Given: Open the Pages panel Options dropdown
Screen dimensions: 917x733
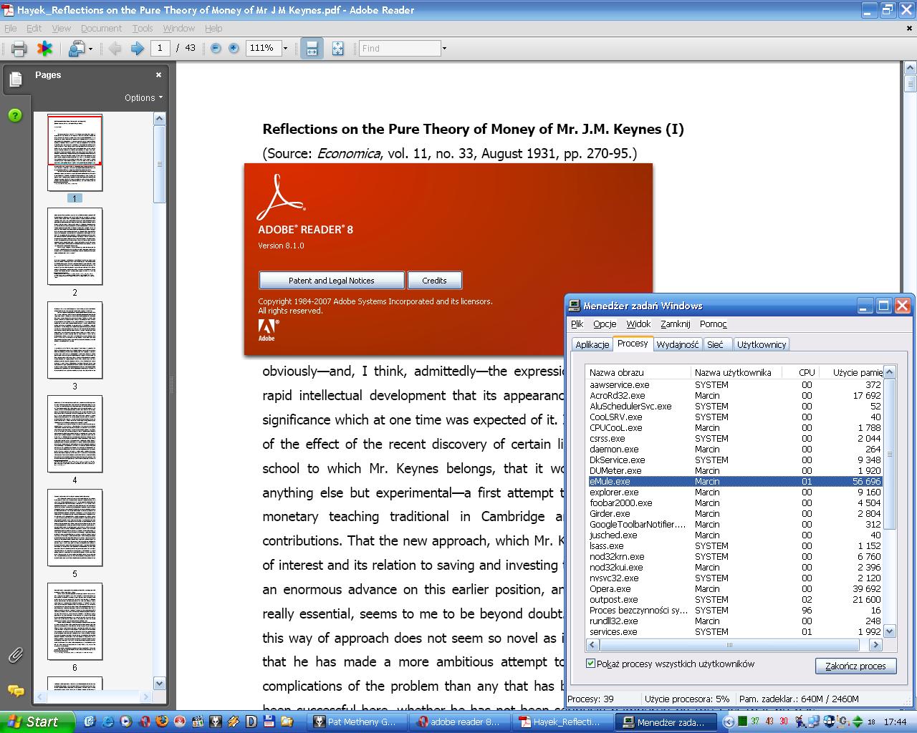Looking at the screenshot, I should (x=144, y=97).
